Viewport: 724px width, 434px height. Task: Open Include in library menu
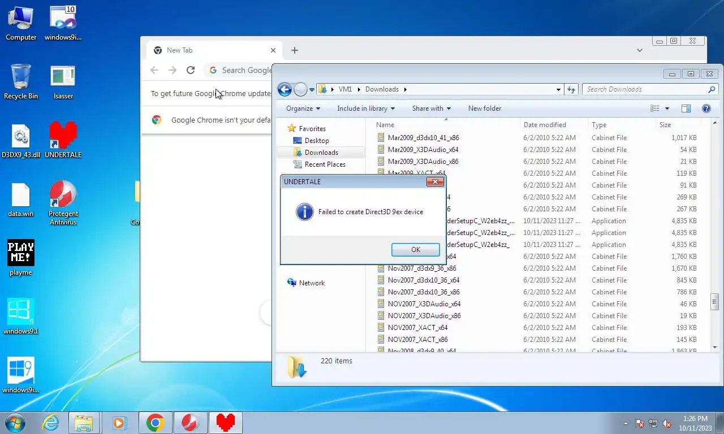(x=366, y=108)
